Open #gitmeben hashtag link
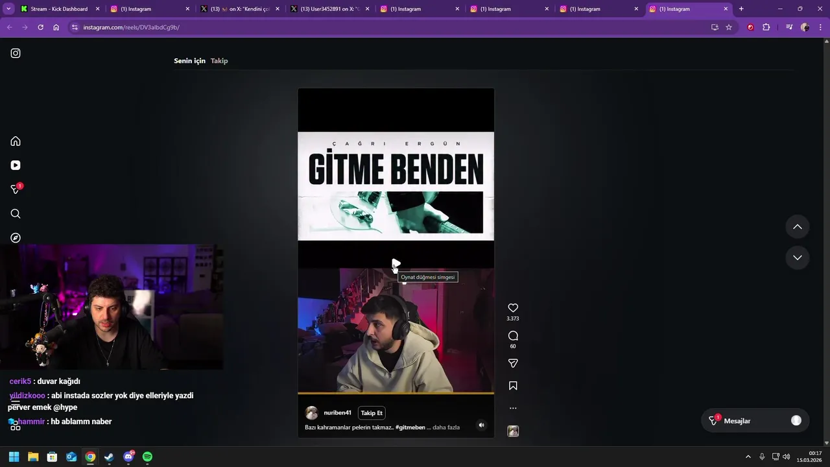830x467 pixels. click(x=410, y=427)
